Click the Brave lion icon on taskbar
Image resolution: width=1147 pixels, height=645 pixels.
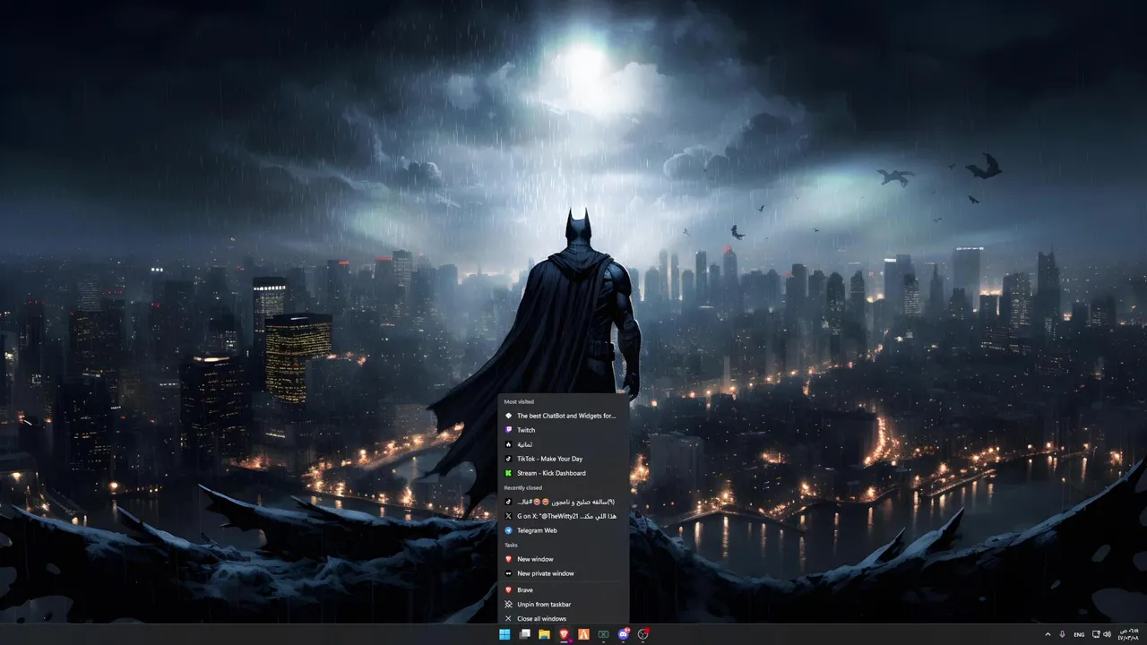coord(564,634)
